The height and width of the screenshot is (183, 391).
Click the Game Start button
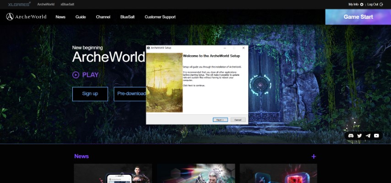358,17
